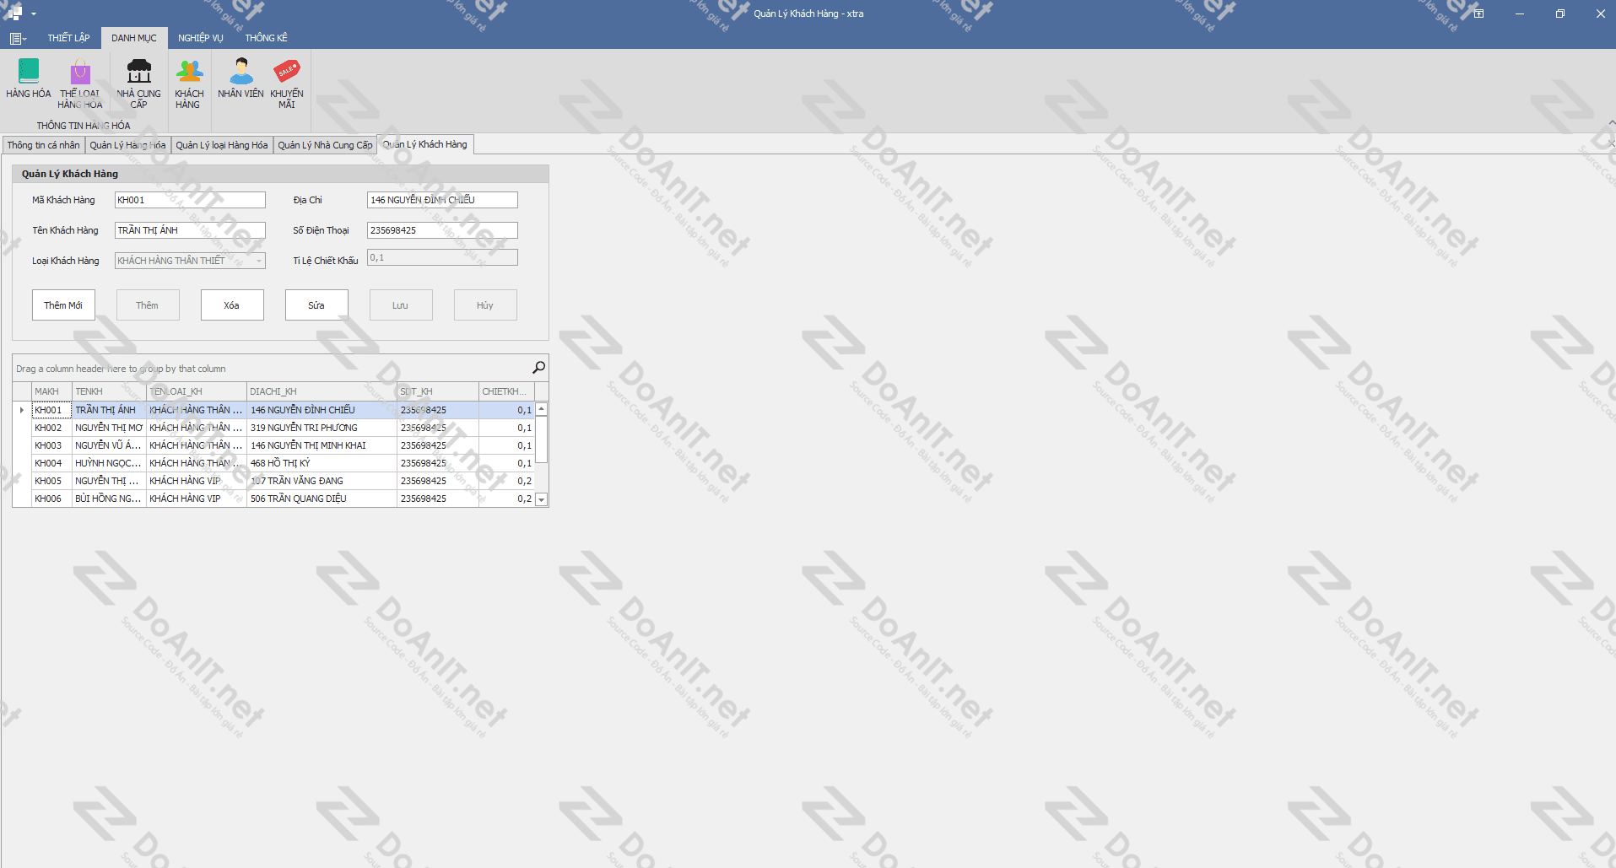Collapse the ribbon using the chevron

tap(1611, 123)
